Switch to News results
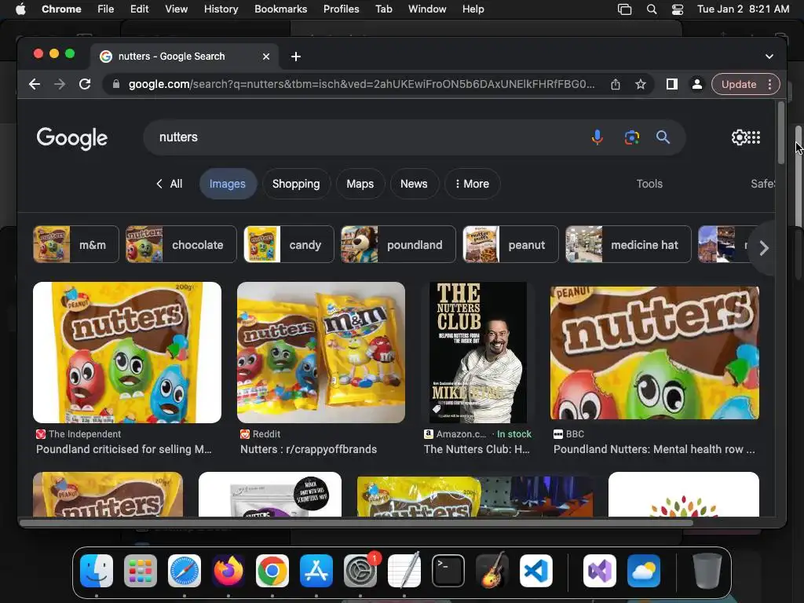This screenshot has width=804, height=603. pyautogui.click(x=414, y=184)
